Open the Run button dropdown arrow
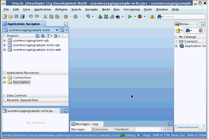The height and width of the screenshot is (139, 209). [135, 17]
